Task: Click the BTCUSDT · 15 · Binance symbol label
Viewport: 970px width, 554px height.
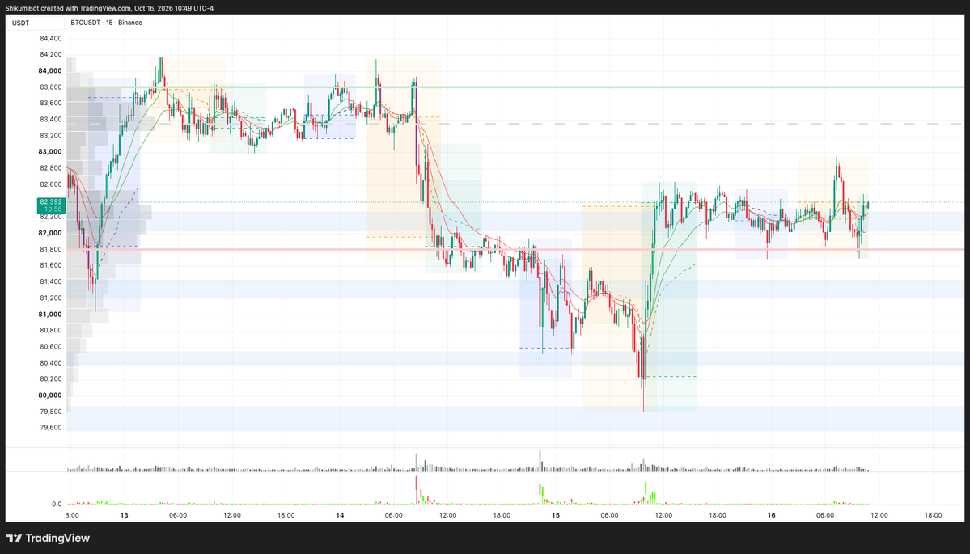Action: [107, 23]
